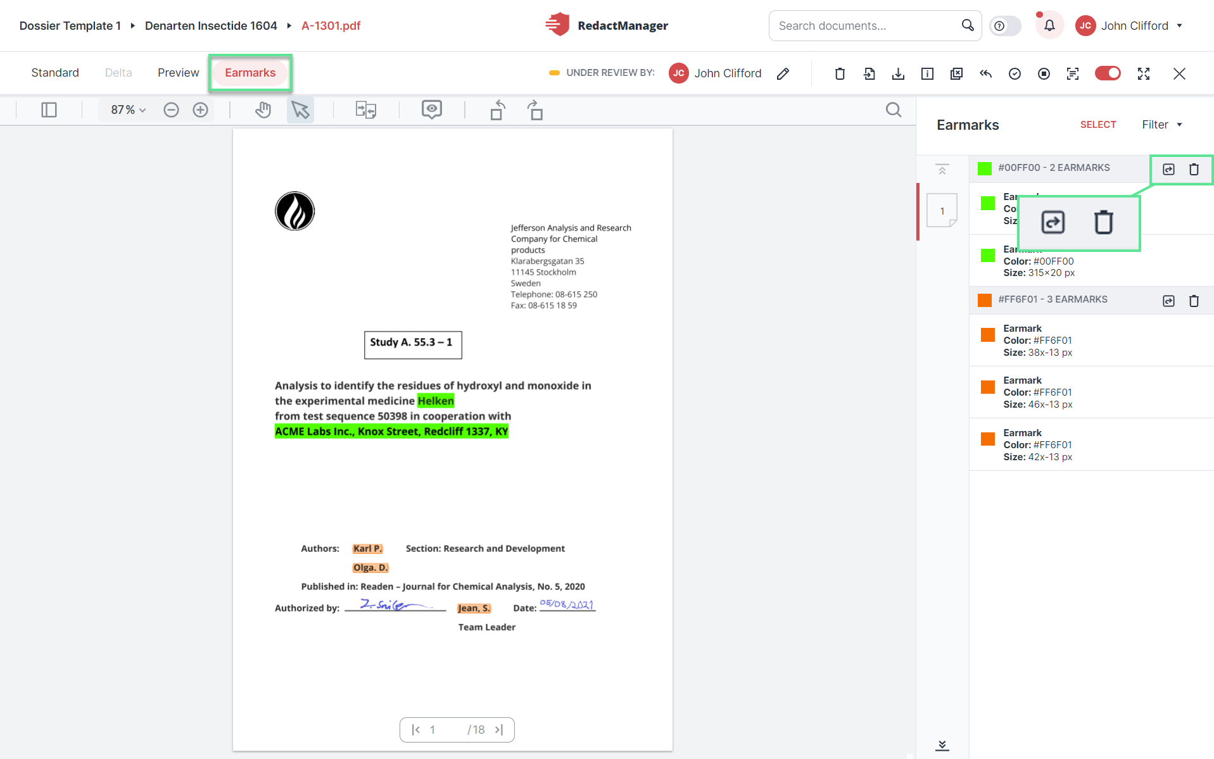The image size is (1214, 759).
Task: Click SELECT in Earmarks panel
Action: 1098,125
